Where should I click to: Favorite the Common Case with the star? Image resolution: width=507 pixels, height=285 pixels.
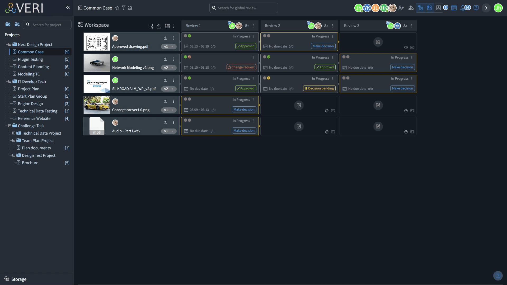pyautogui.click(x=117, y=8)
